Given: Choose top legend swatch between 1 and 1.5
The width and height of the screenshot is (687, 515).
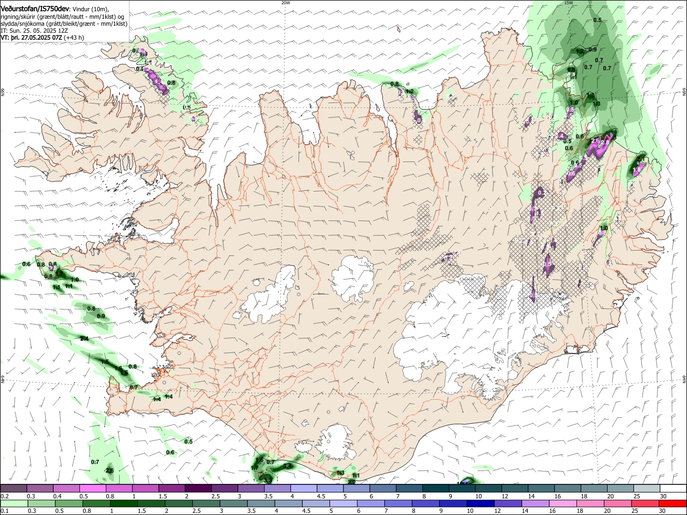Looking at the screenshot, I should (145, 488).
